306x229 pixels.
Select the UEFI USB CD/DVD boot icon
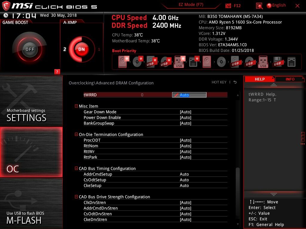[x=166, y=62]
